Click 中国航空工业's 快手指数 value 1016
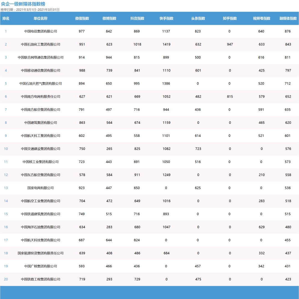Screen dimensions: 299x299 pyautogui.click(x=166, y=201)
